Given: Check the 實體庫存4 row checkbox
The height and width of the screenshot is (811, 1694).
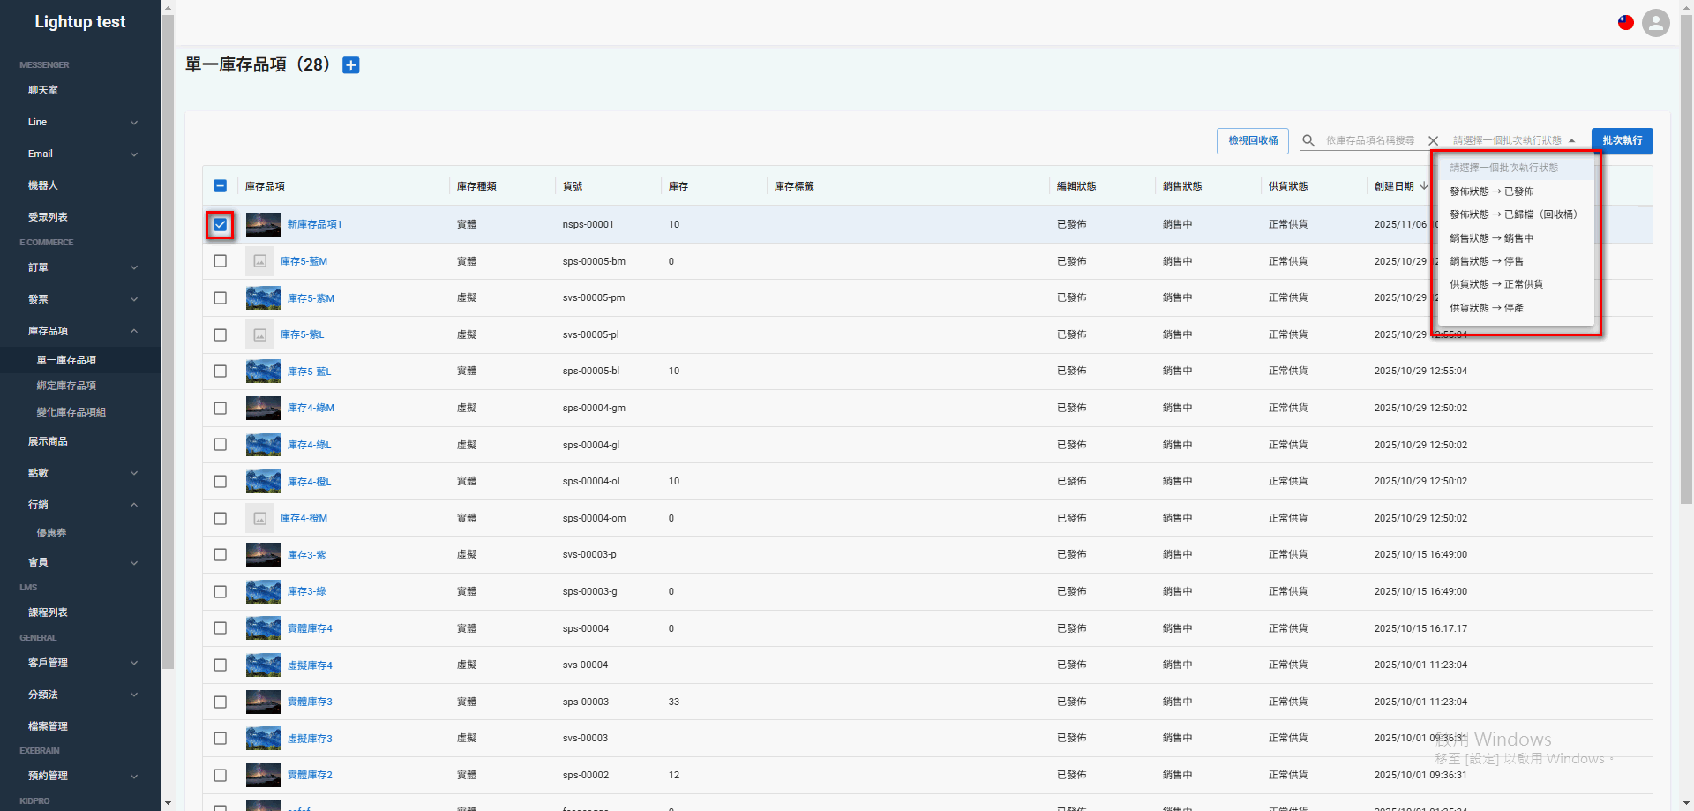Looking at the screenshot, I should click(221, 627).
